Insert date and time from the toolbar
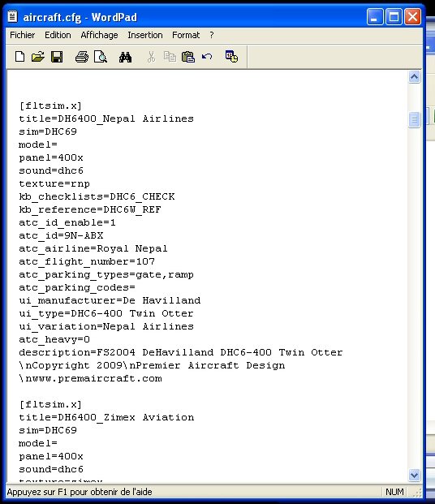The height and width of the screenshot is (504, 435). (x=231, y=57)
